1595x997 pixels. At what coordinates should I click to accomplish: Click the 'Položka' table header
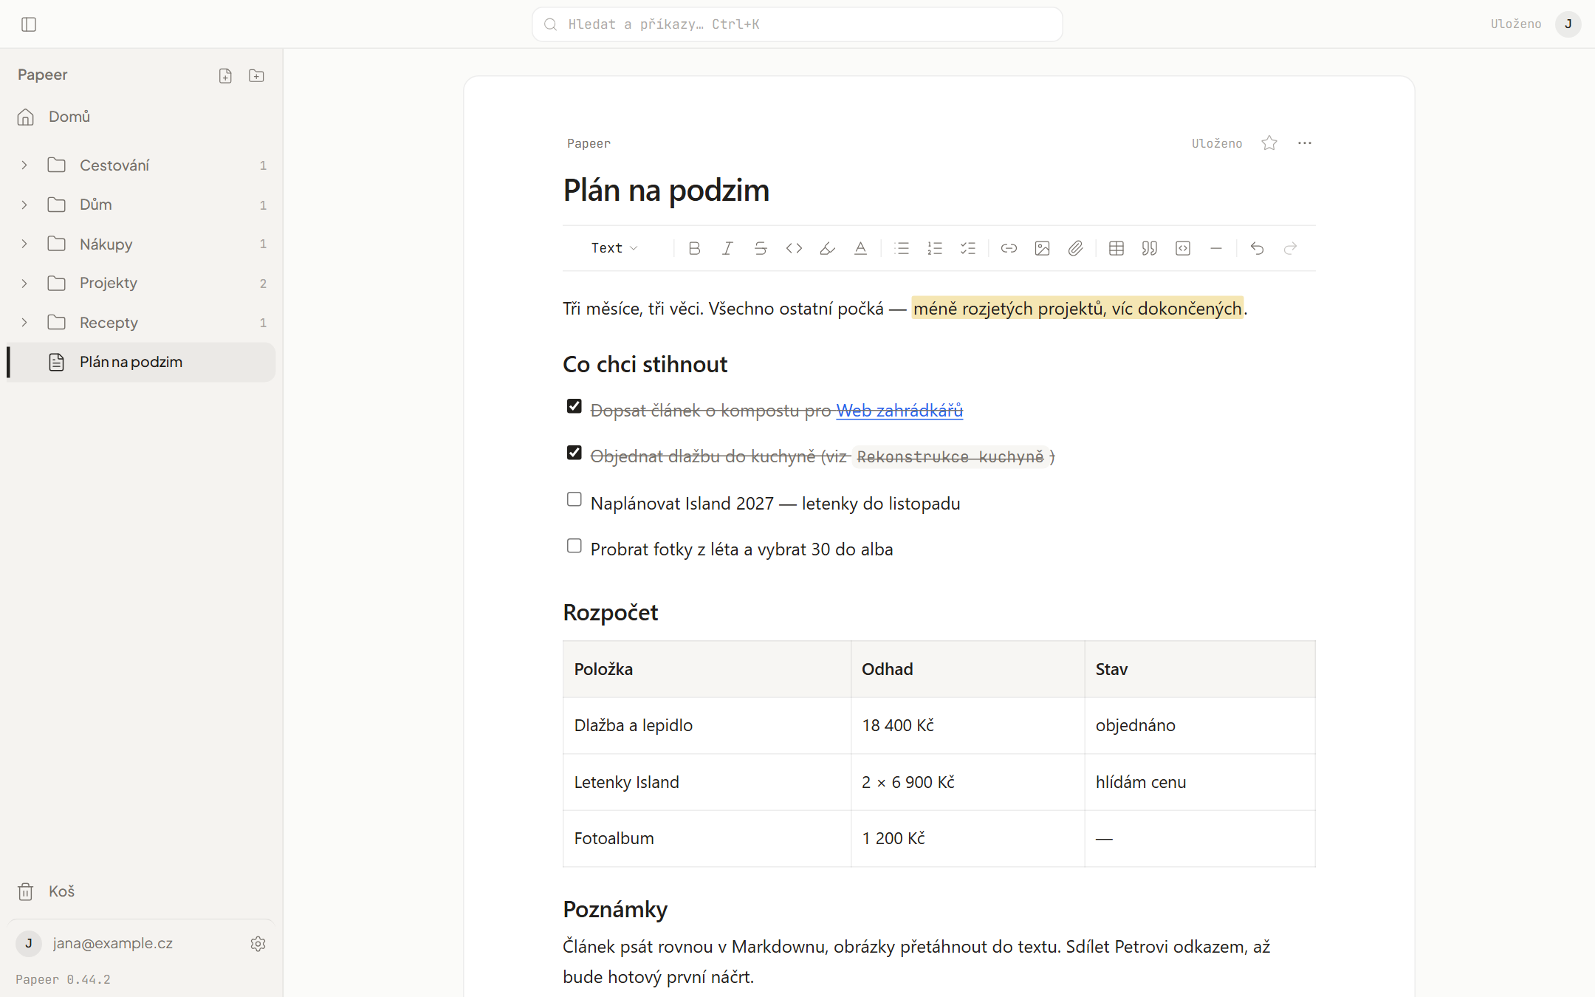tap(707, 669)
